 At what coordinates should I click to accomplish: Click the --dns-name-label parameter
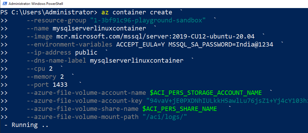(x=56, y=61)
